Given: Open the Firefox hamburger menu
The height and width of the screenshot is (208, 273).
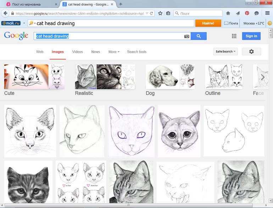Looking at the screenshot, I should coord(267,13).
